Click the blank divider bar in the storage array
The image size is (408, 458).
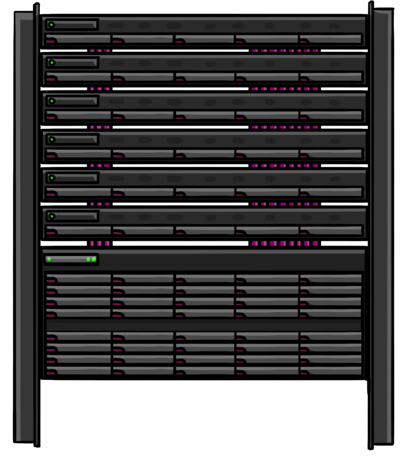coord(204,325)
